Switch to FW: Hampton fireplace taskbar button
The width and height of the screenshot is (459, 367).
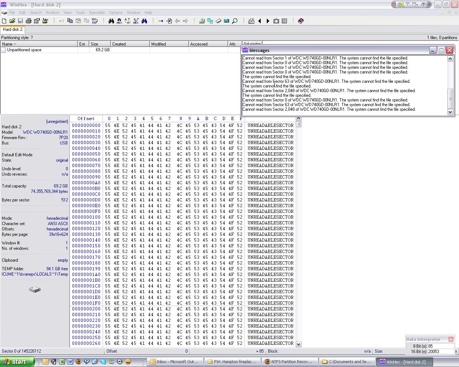tap(232, 362)
